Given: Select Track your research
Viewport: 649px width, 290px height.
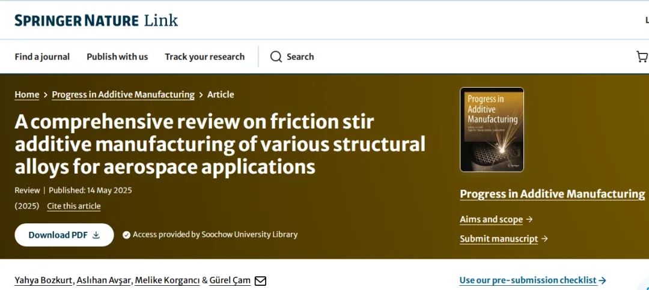Looking at the screenshot, I should 204,56.
